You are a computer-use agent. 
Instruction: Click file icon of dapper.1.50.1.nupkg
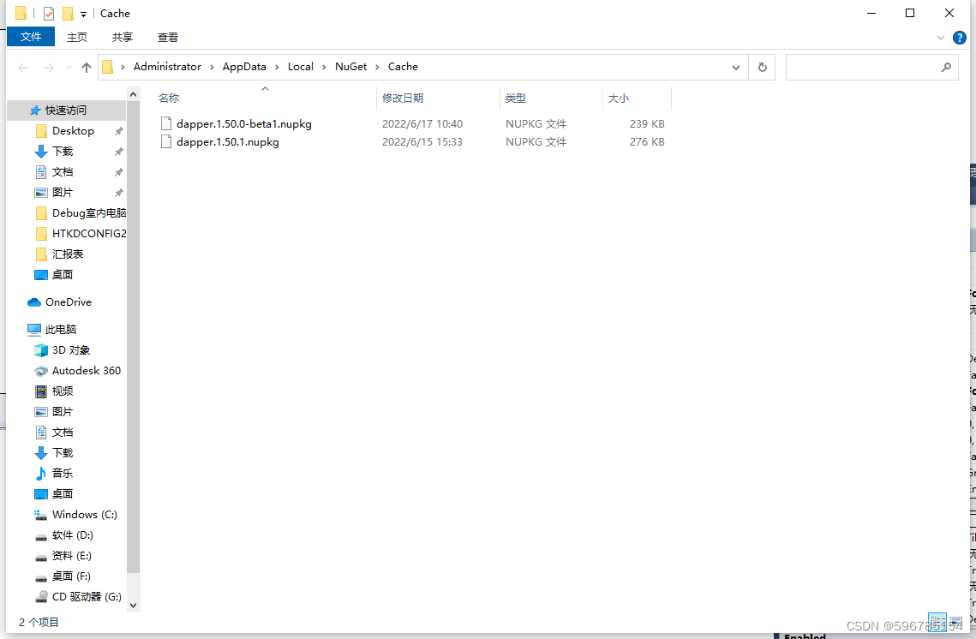click(165, 142)
